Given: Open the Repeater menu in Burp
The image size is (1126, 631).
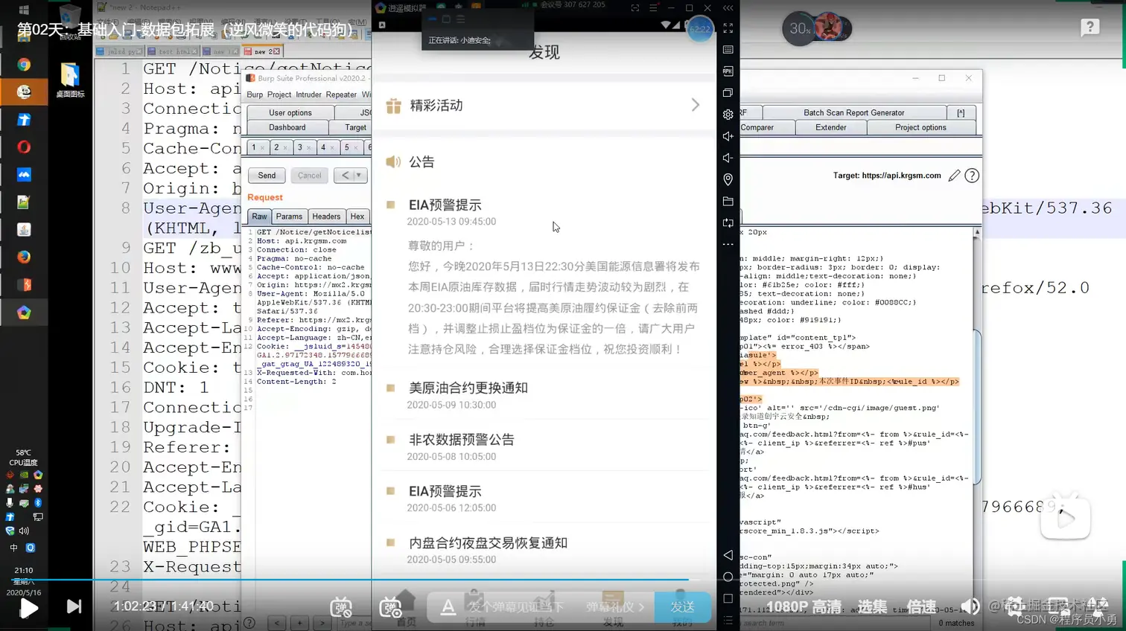Looking at the screenshot, I should 341,95.
